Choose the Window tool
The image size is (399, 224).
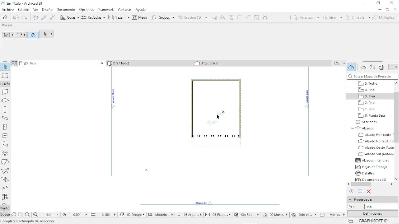tap(5, 136)
